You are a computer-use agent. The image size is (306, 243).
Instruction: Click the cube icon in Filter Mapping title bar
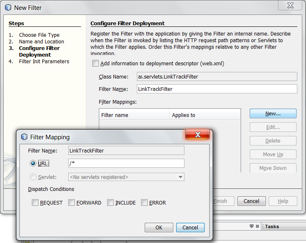pos(24,137)
